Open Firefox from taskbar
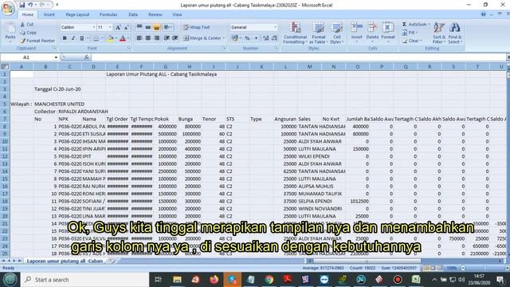510x287 pixels. (x=214, y=280)
